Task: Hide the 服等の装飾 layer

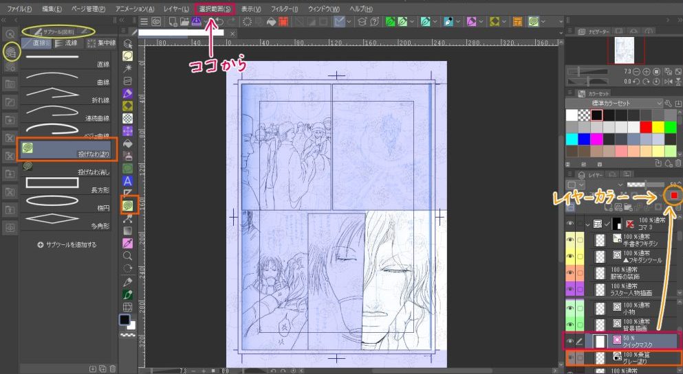Action: tap(570, 273)
